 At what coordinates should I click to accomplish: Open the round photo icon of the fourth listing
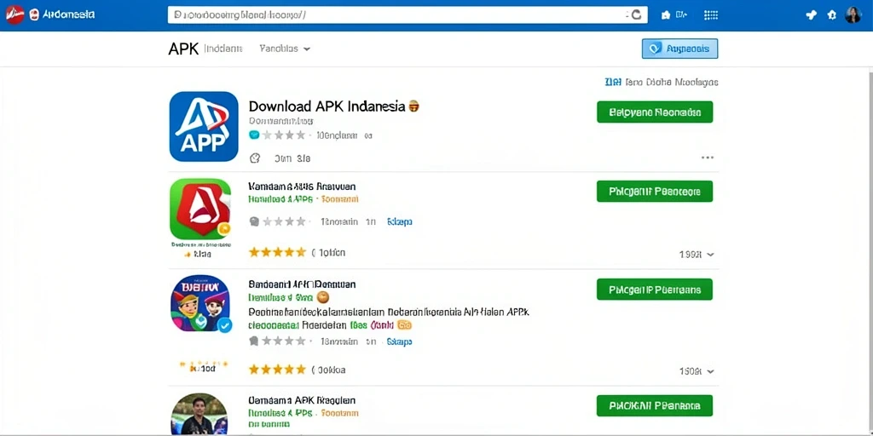click(199, 415)
